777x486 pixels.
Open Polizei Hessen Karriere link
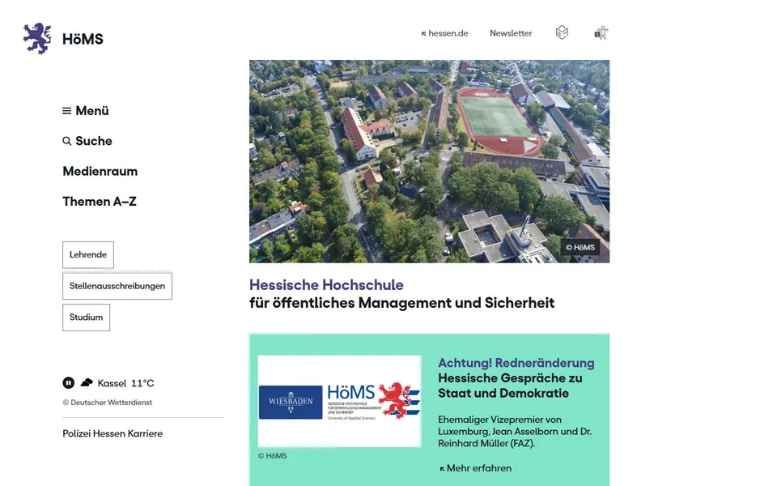[113, 433]
